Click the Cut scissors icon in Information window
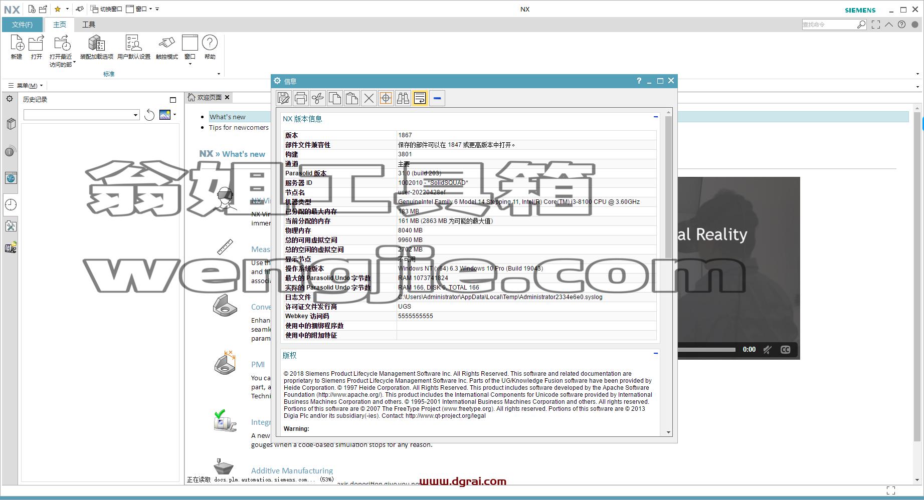Image resolution: width=924 pixels, height=500 pixels. (x=318, y=98)
